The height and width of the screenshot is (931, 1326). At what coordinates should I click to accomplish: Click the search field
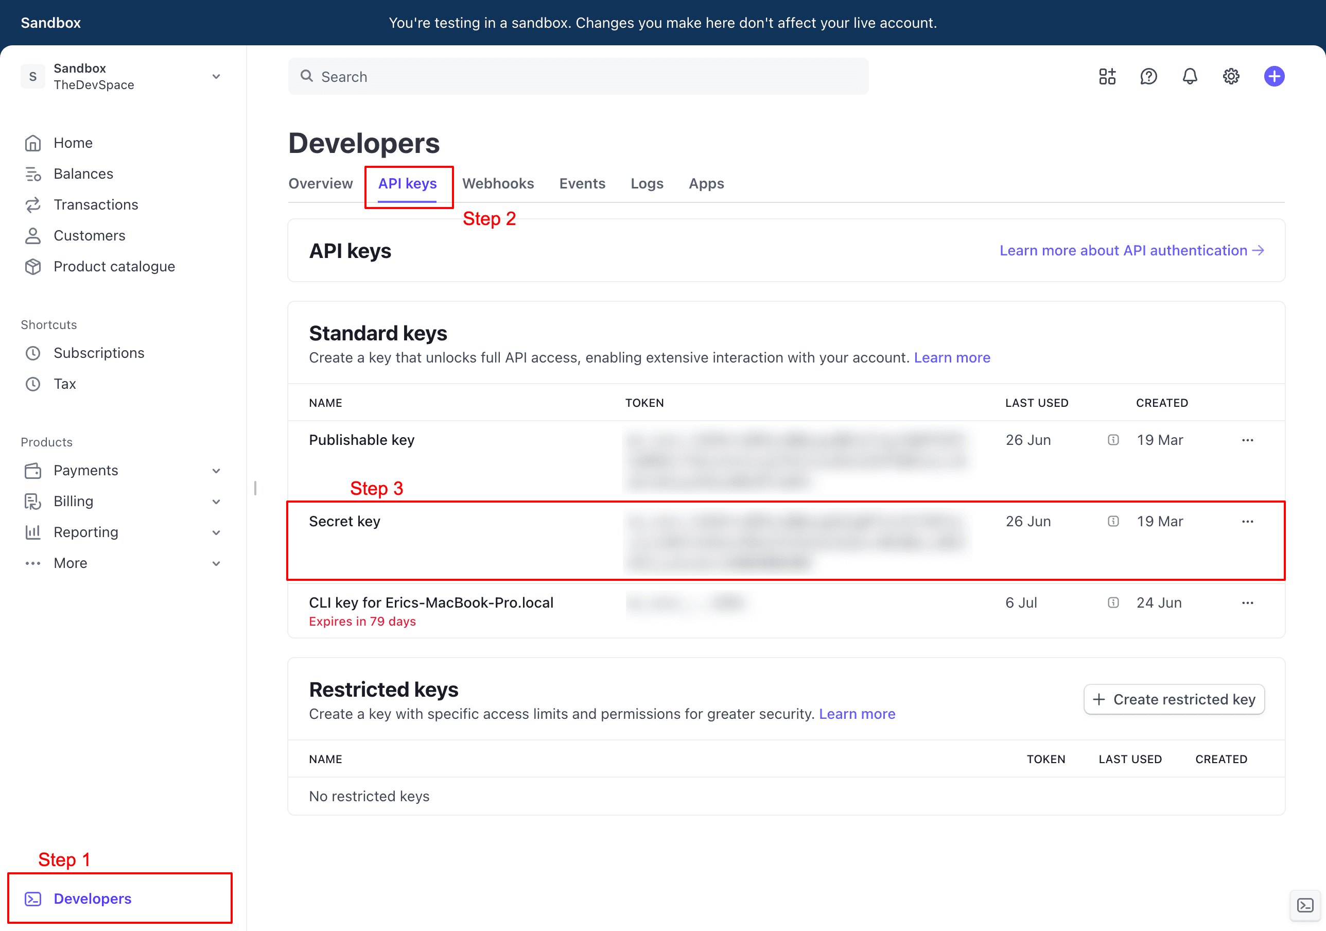point(578,76)
